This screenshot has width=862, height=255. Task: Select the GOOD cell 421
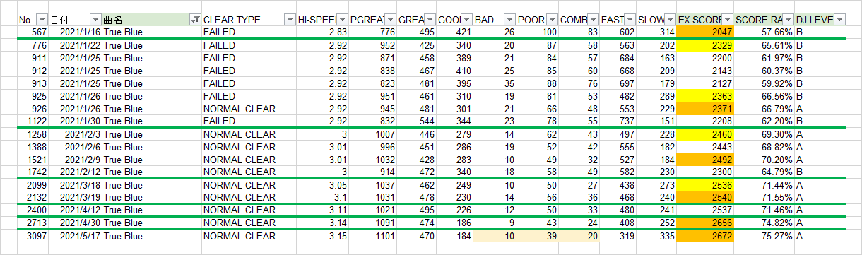[x=454, y=32]
